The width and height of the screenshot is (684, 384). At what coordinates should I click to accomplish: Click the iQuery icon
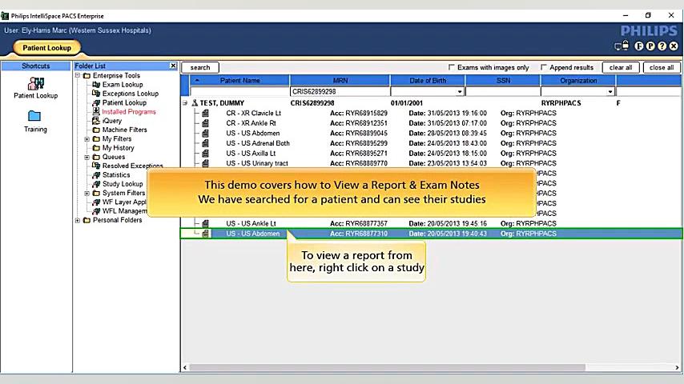tap(96, 120)
